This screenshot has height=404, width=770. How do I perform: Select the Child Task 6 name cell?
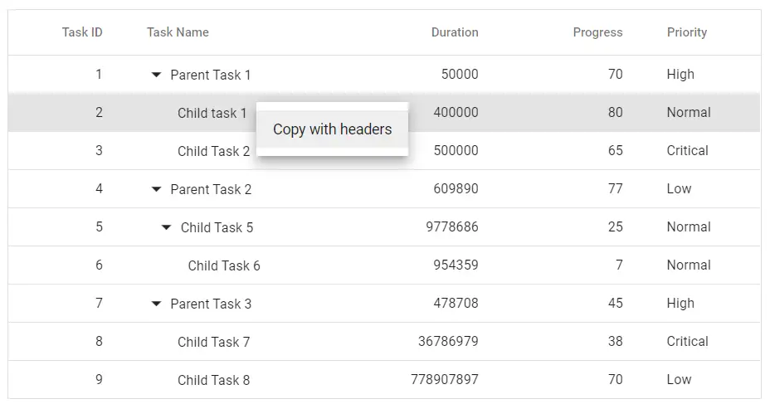tap(224, 265)
